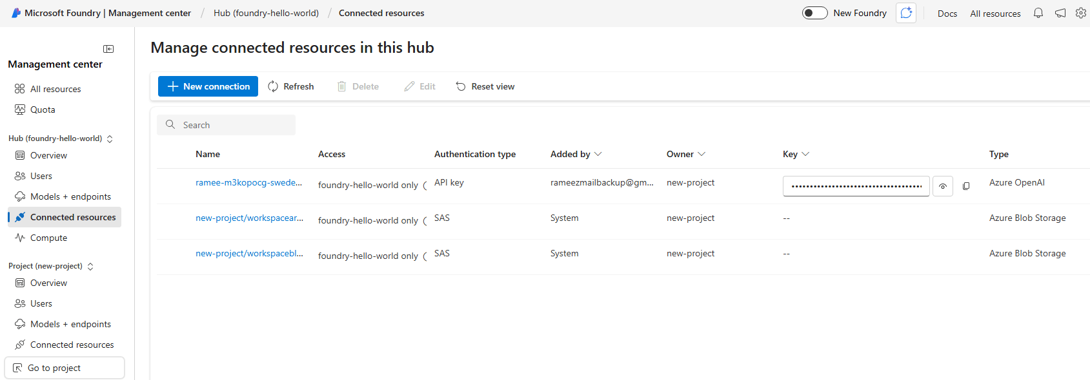
Task: Click the Go to project arrow icon
Action: click(x=17, y=368)
